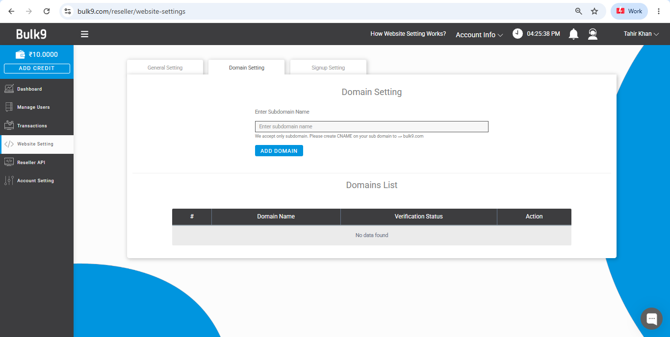Open Dashboard from the sidebar

pos(37,89)
